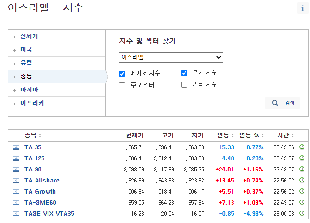Click the clock icon in TA Growth row
The height and width of the screenshot is (223, 310).
click(302, 191)
